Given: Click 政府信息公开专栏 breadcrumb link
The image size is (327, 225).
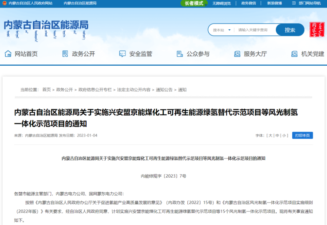Looking at the screenshot, I should click(95, 89).
